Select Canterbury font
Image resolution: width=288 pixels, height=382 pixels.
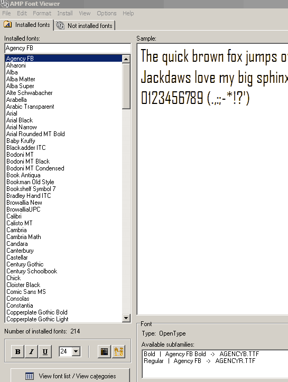point(63,251)
